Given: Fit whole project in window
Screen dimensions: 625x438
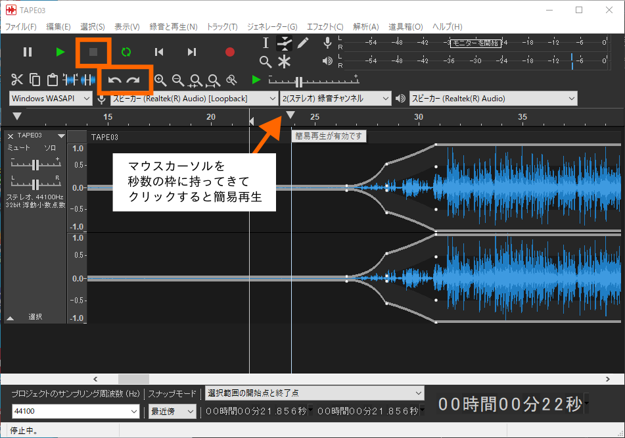Looking at the screenshot, I should tap(214, 81).
